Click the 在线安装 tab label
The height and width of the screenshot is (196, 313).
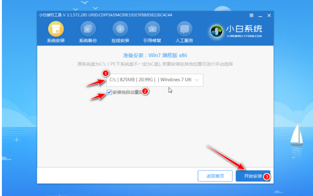[x=120, y=40]
